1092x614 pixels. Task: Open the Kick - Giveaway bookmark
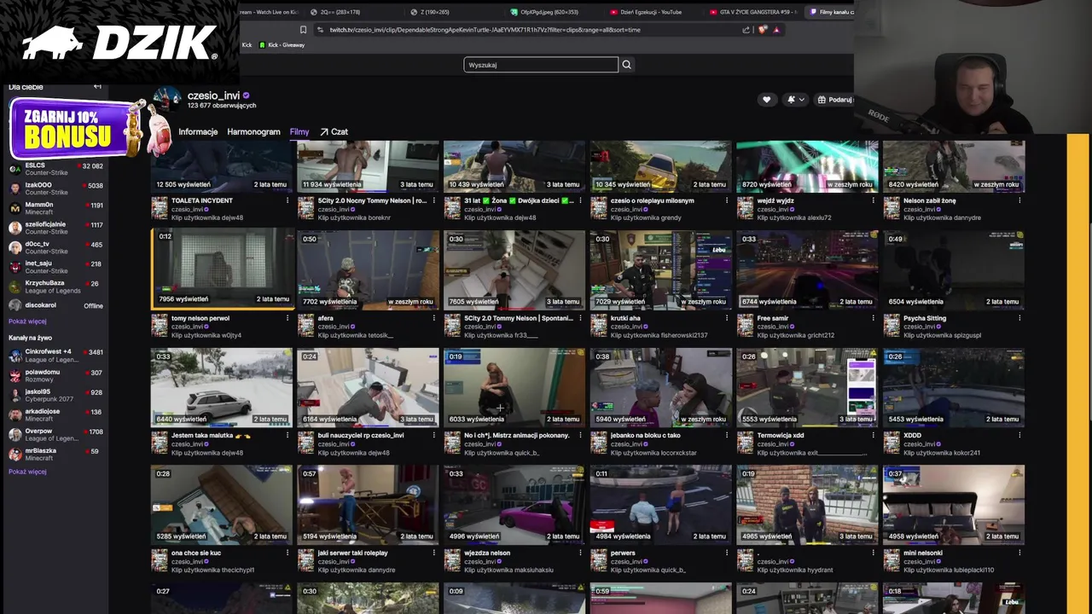click(282, 45)
